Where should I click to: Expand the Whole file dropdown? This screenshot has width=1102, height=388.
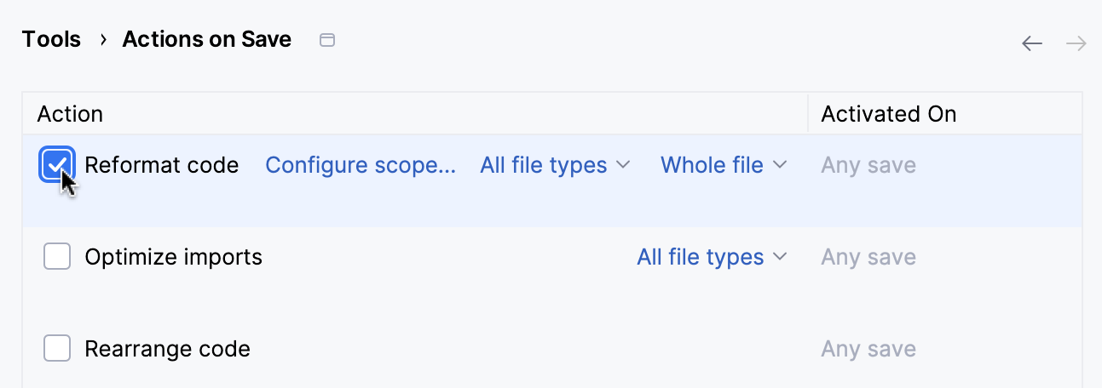coord(723,165)
